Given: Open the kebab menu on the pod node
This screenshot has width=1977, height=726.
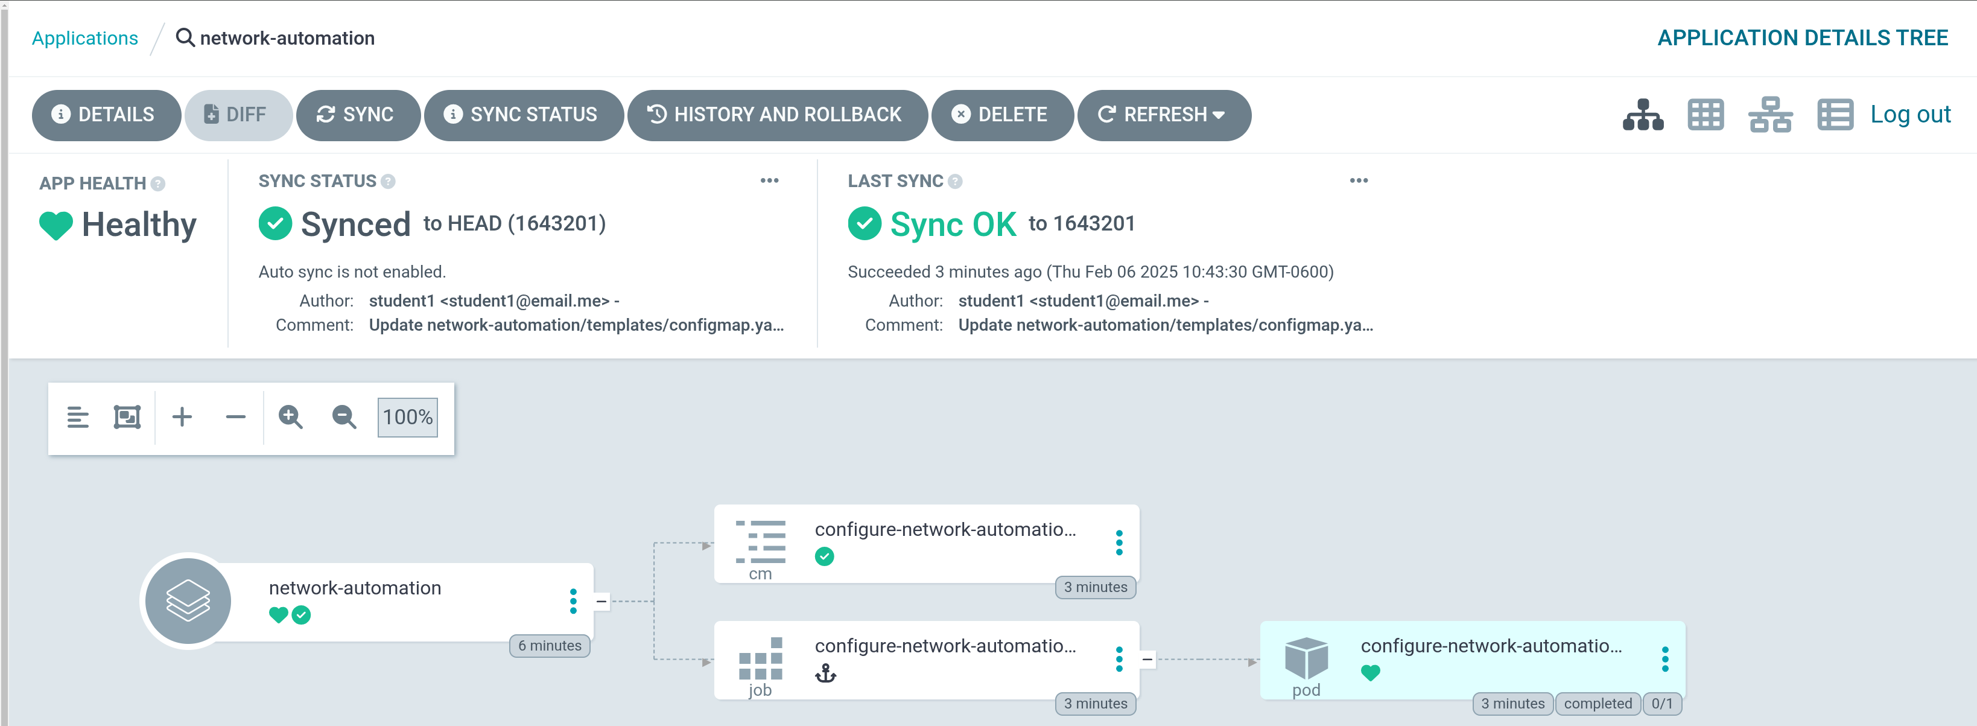Looking at the screenshot, I should (1664, 659).
